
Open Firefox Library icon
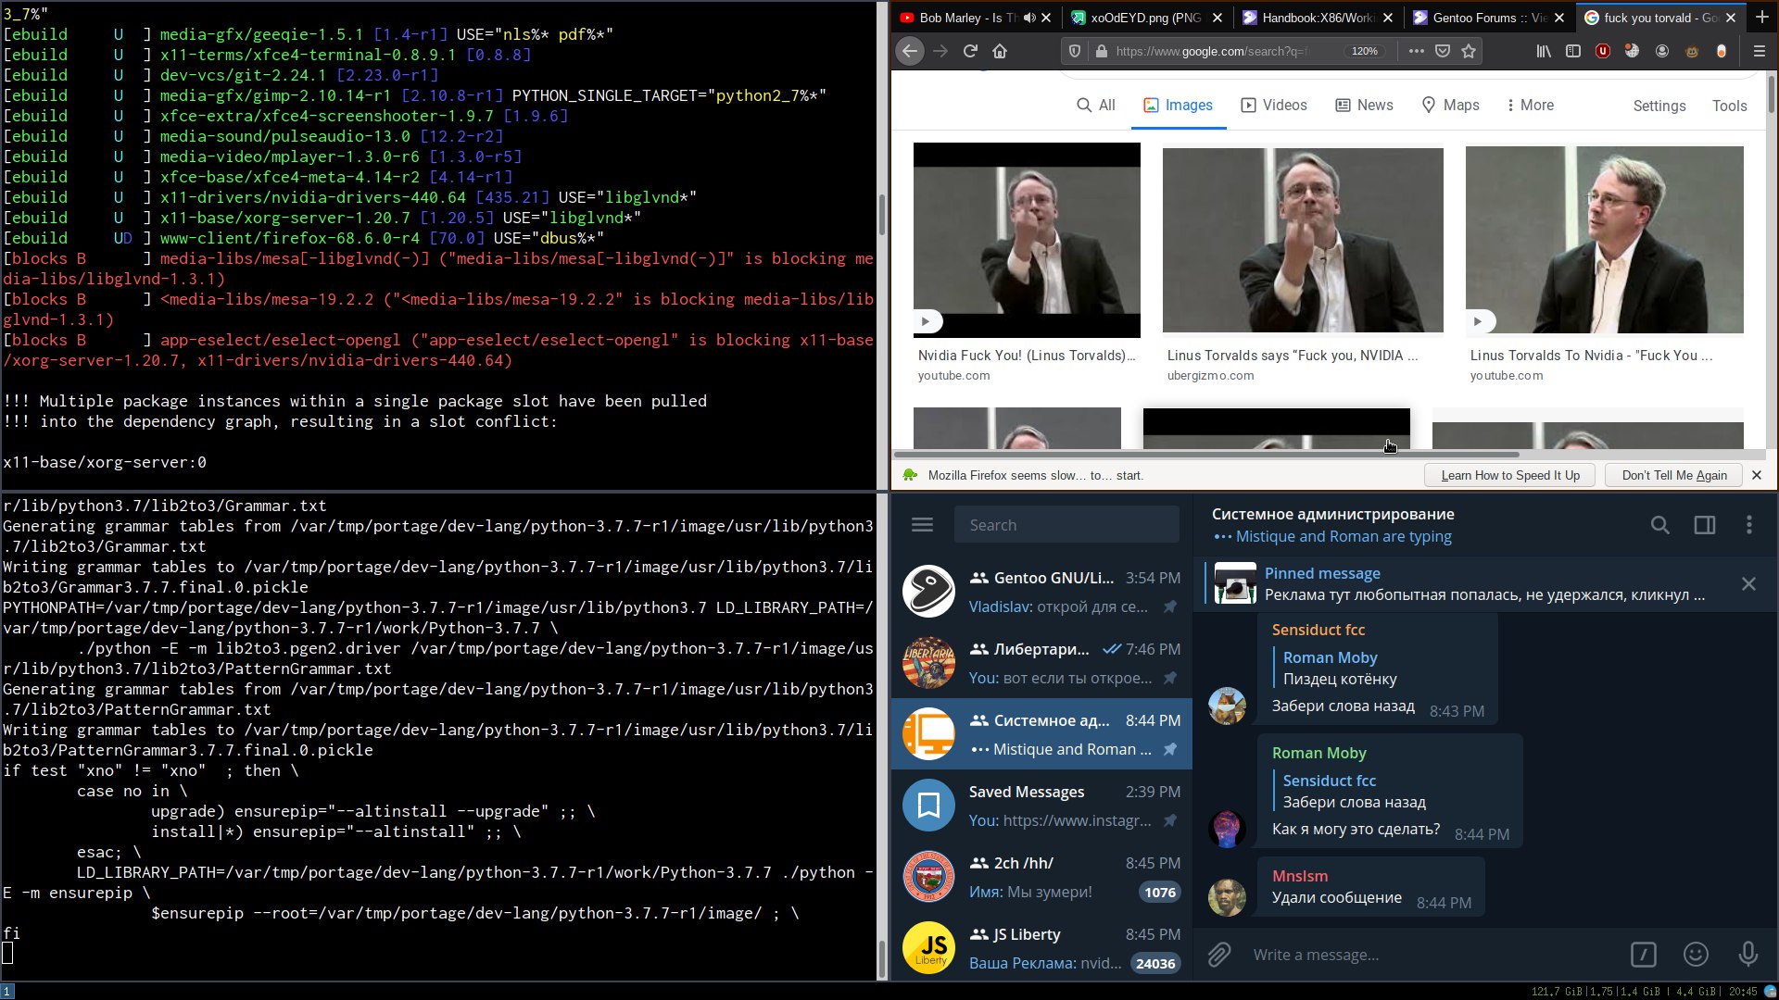pyautogui.click(x=1544, y=51)
